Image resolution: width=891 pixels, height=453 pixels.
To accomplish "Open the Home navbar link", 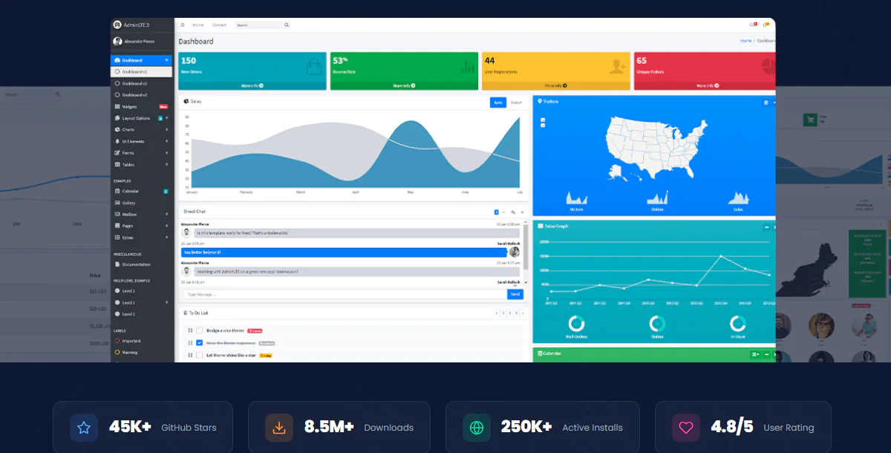I will [x=198, y=25].
